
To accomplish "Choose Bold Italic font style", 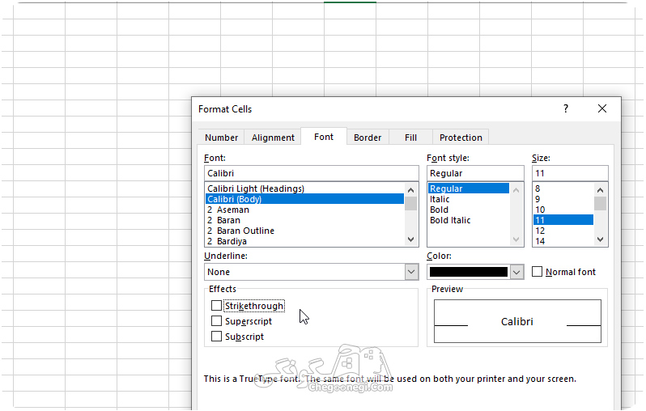I will (x=469, y=220).
